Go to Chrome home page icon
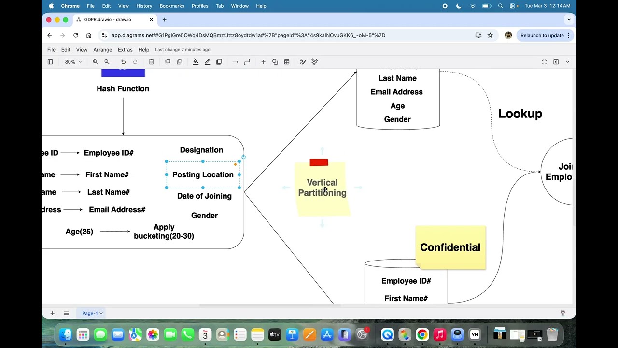The width and height of the screenshot is (618, 348). coord(89,35)
